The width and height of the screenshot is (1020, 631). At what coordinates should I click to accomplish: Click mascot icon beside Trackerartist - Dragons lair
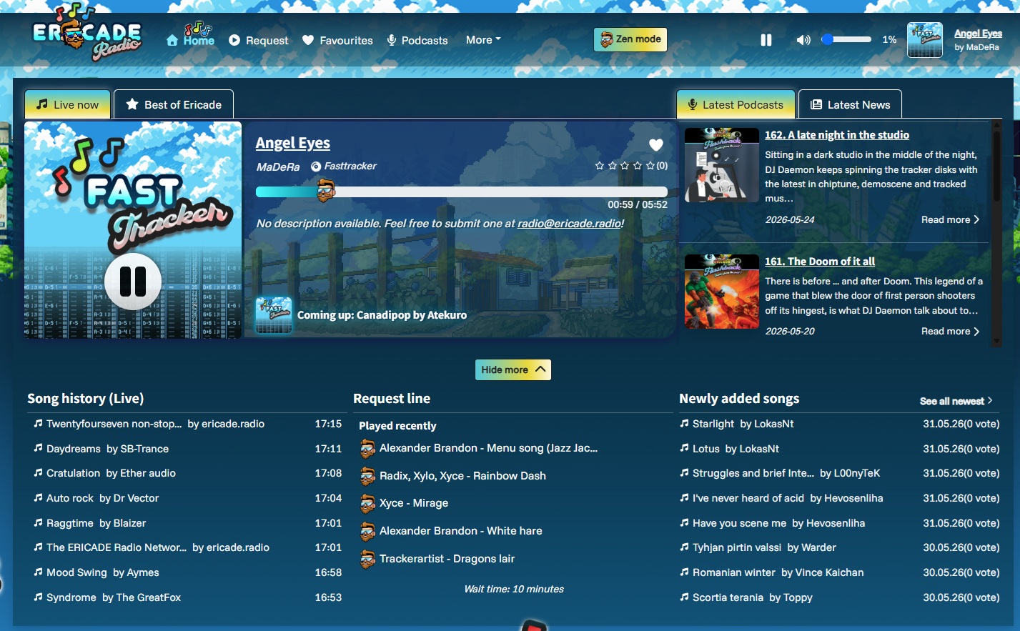(x=367, y=560)
